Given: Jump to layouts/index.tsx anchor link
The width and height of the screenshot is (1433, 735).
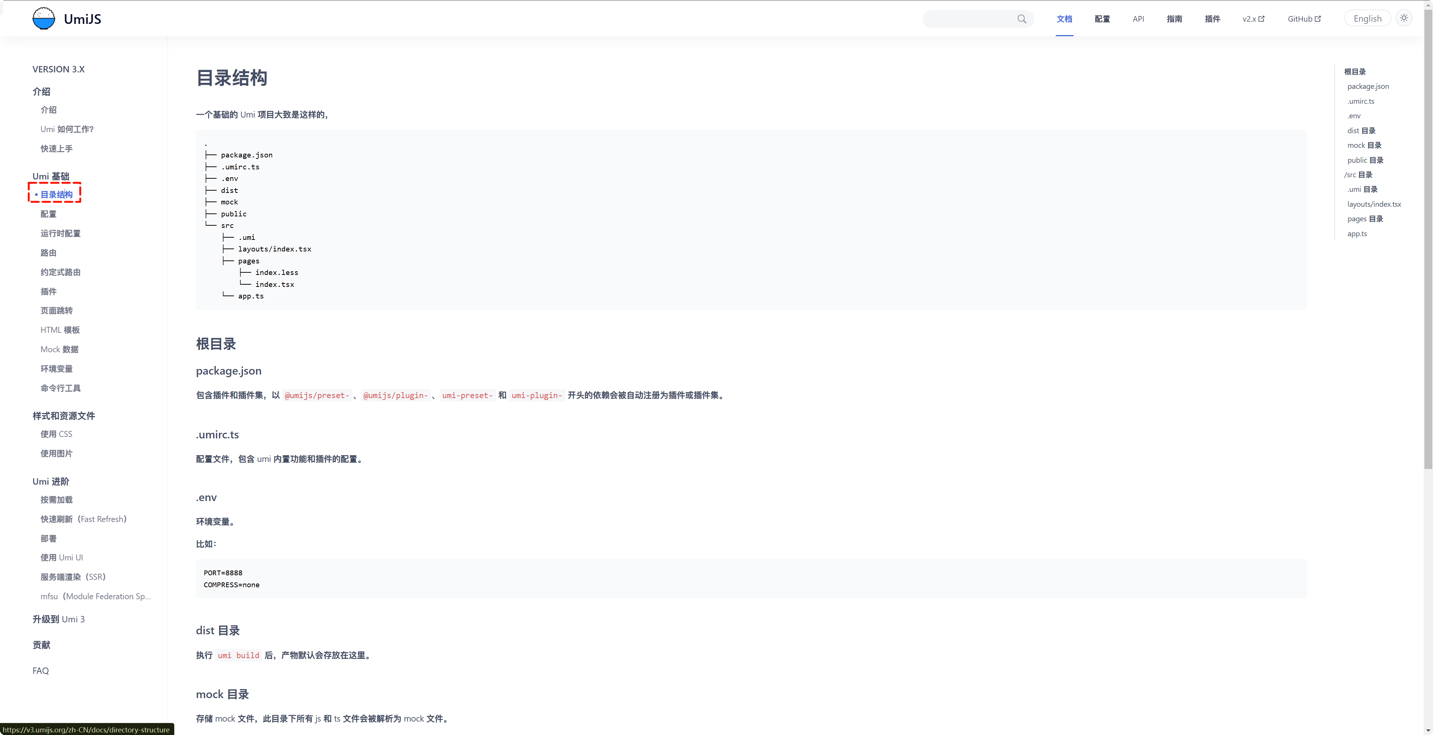Looking at the screenshot, I should coord(1373,204).
